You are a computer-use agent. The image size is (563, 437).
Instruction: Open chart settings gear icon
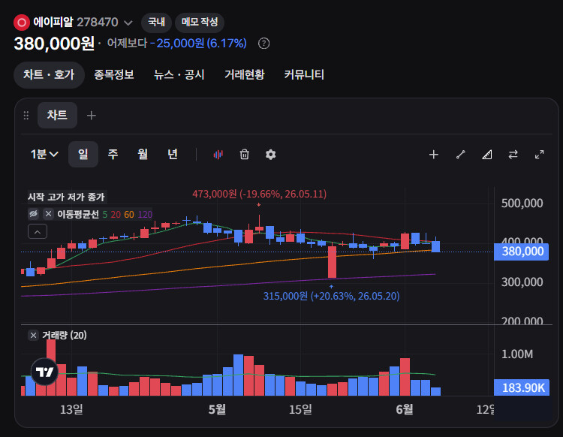click(x=270, y=155)
